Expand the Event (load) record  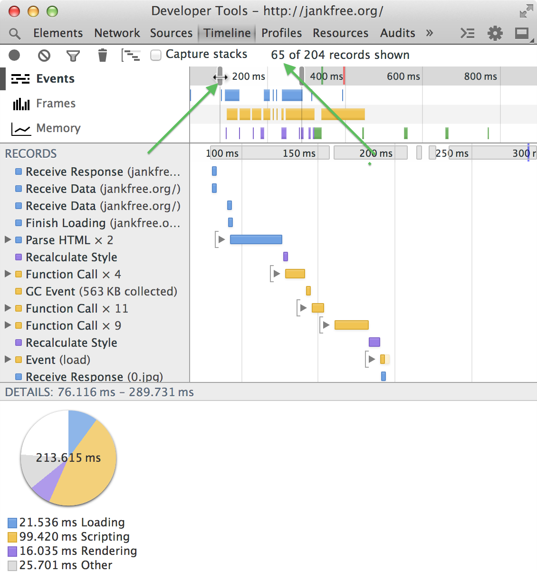click(8, 360)
